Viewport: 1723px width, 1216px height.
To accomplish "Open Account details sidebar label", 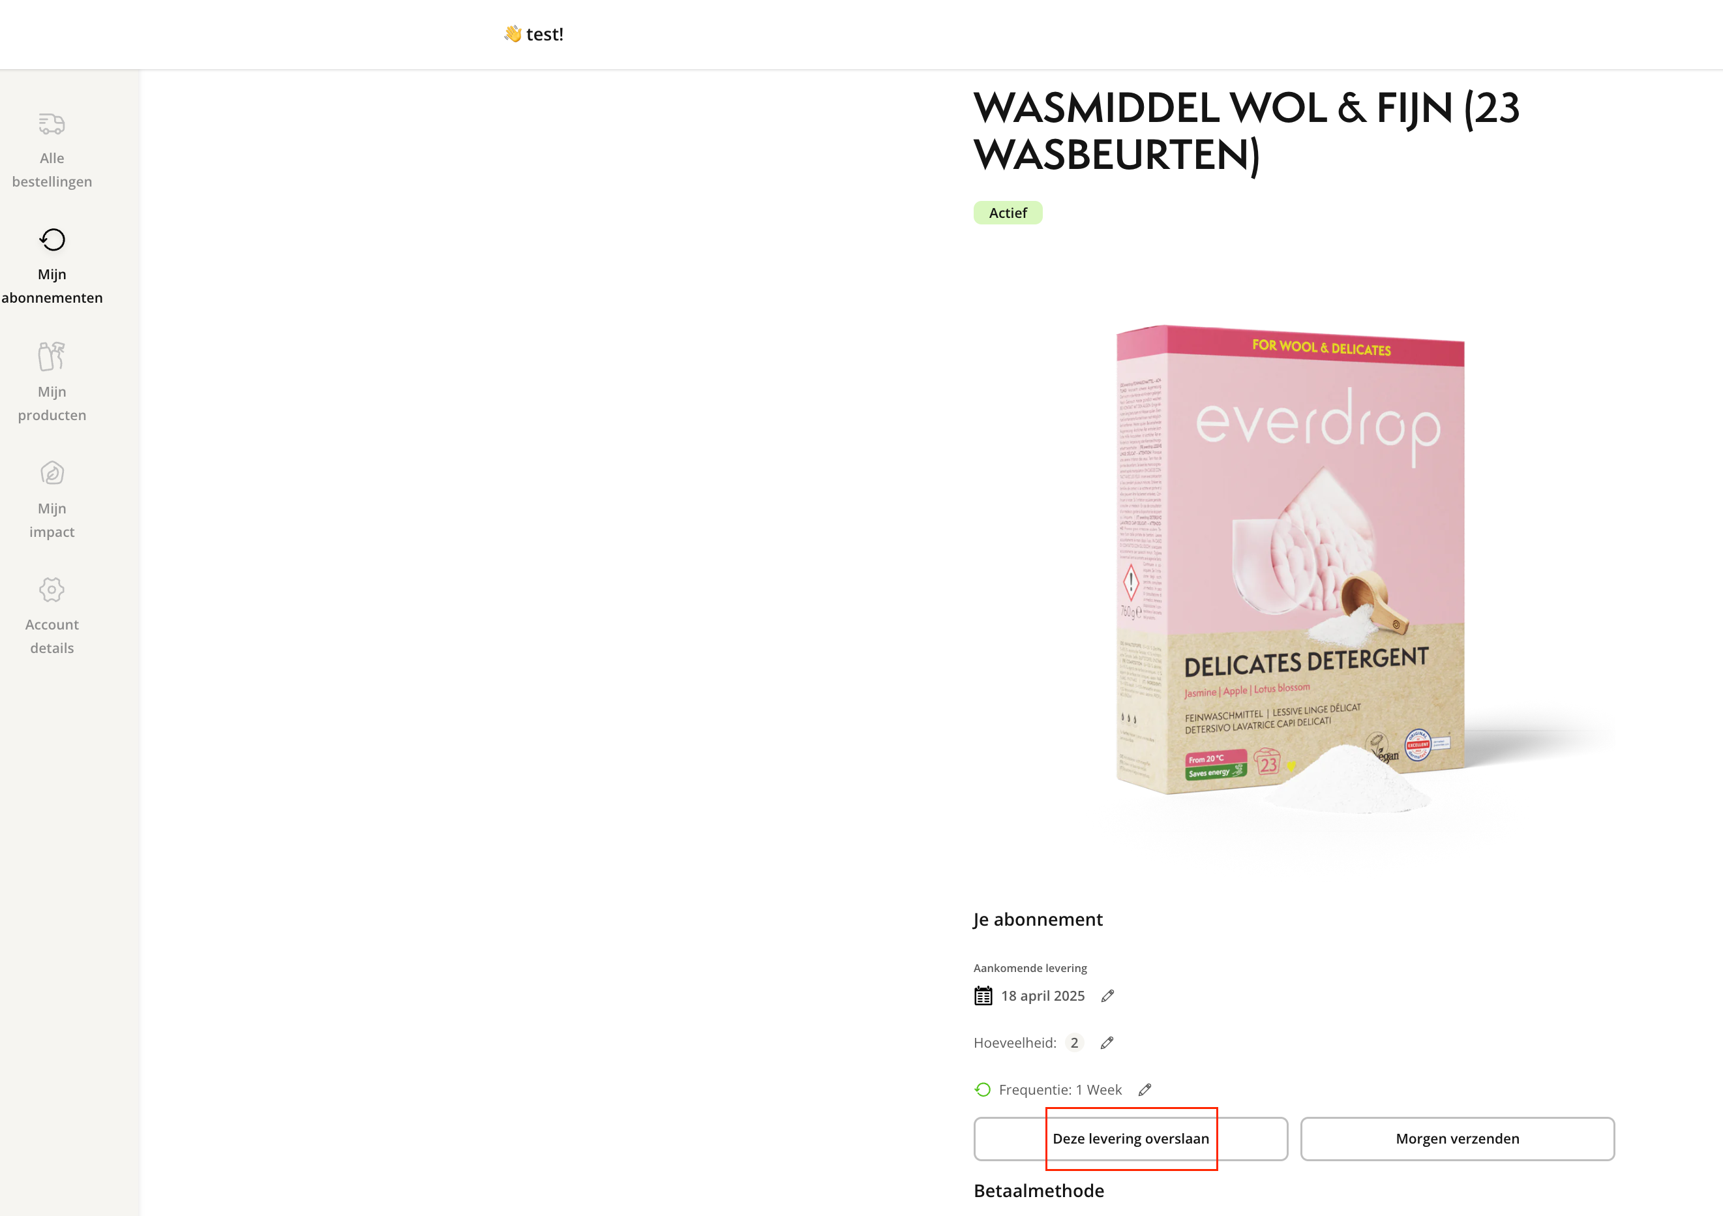I will tap(52, 637).
